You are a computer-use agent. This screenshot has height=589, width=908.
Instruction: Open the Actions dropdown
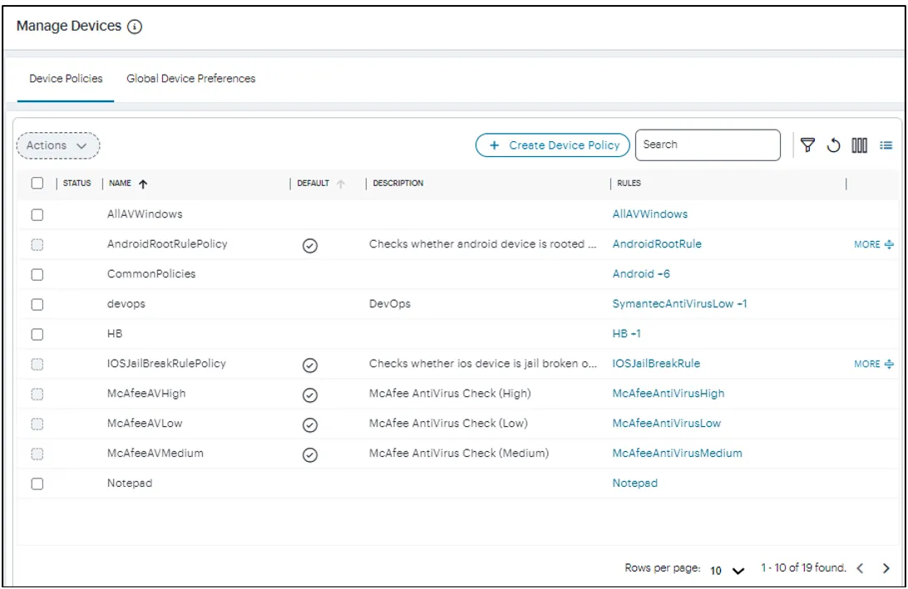[x=58, y=145]
